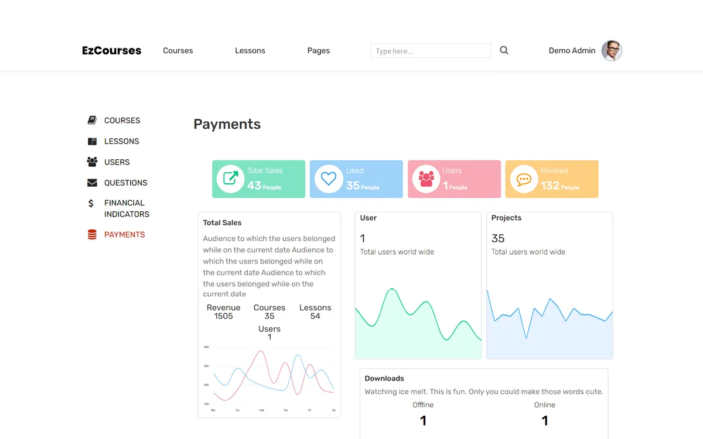Click the Lessons 54 stat
Viewport: 703px width, 439px height.
(x=315, y=312)
